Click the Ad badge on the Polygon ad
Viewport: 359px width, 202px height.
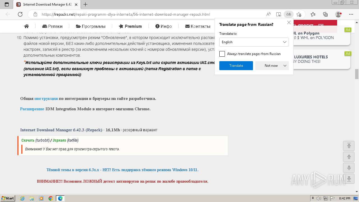pyautogui.click(x=348, y=30)
